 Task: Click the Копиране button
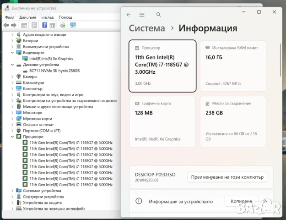pos(241,201)
